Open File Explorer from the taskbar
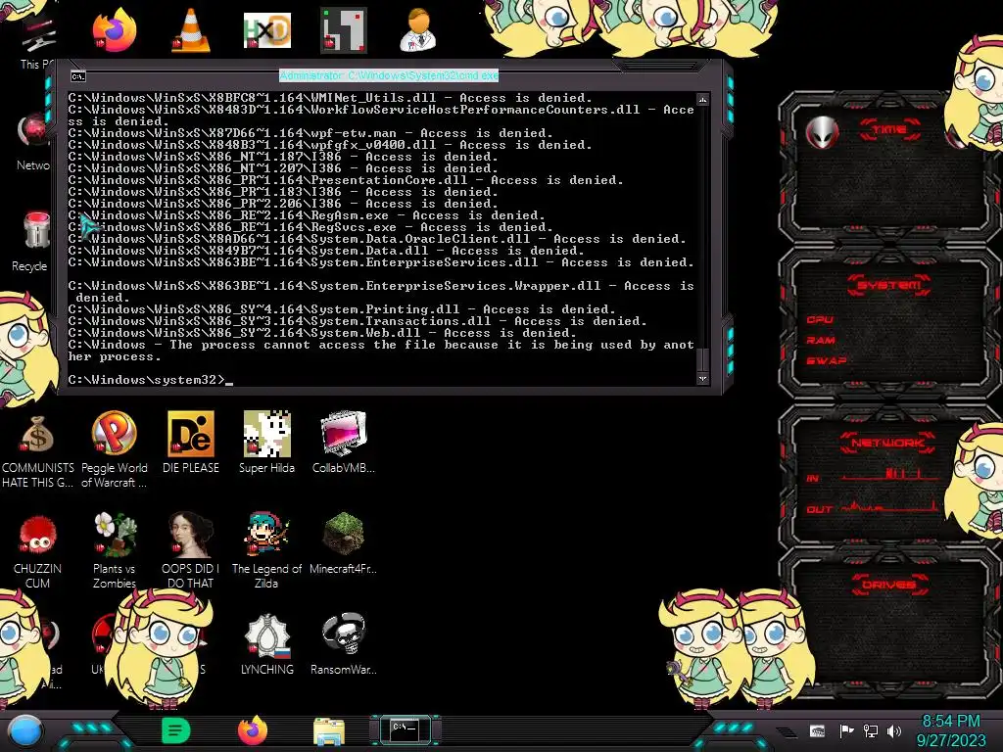Viewport: 1003px width, 752px height. click(329, 731)
